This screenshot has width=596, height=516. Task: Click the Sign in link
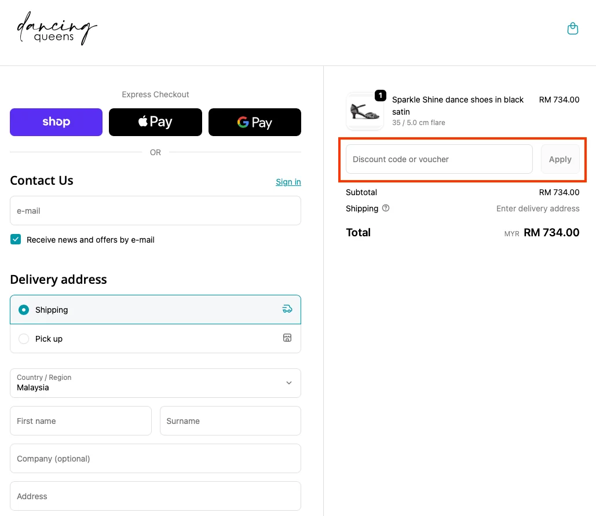point(288,182)
